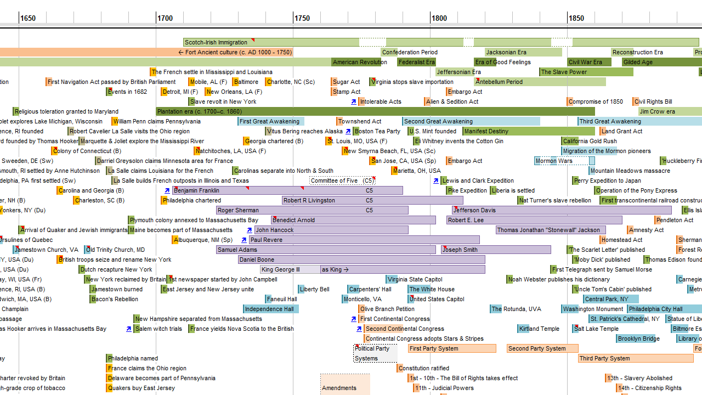Screen dimensions: 702x395
Task: Click the Plantation era timeline bar
Action: tap(375, 111)
